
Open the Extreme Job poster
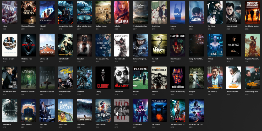coord(47,45)
